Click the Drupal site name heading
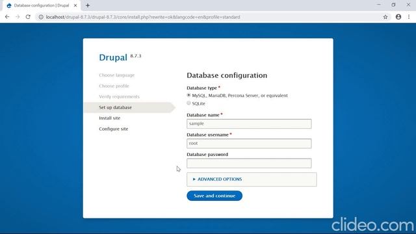Image resolution: width=416 pixels, height=234 pixels. coord(113,57)
